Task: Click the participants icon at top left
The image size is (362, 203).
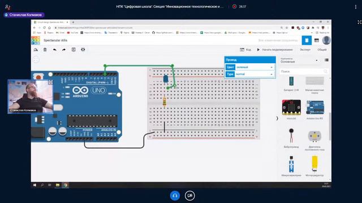Action: 7,7
